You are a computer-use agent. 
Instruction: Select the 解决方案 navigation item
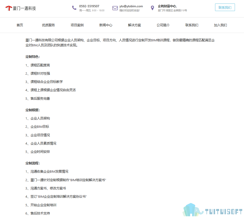pyautogui.click(x=134, y=25)
